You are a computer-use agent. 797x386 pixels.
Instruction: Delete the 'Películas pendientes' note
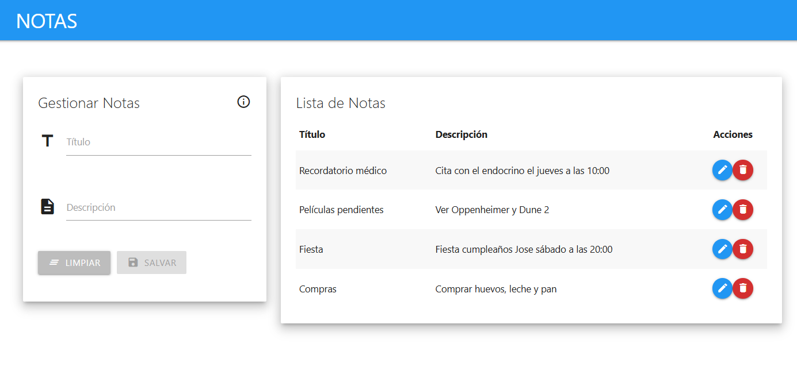(x=743, y=210)
